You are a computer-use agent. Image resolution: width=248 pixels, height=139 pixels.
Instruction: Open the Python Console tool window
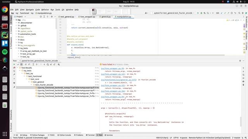(64, 135)
